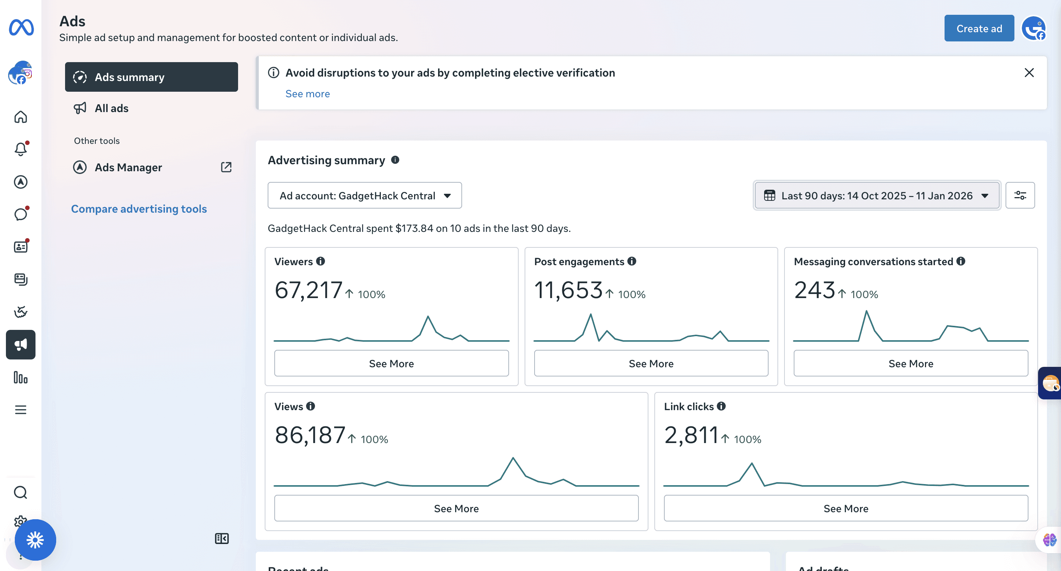The image size is (1061, 571).
Task: Click the info icon beside Viewers
Action: click(321, 261)
